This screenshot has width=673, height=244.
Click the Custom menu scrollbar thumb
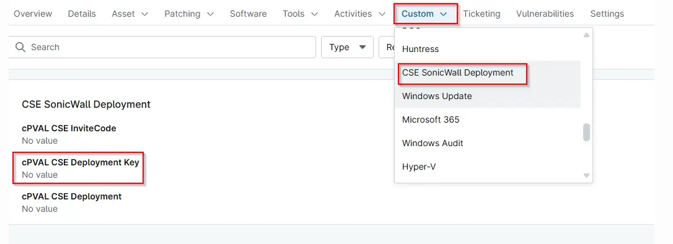click(586, 132)
